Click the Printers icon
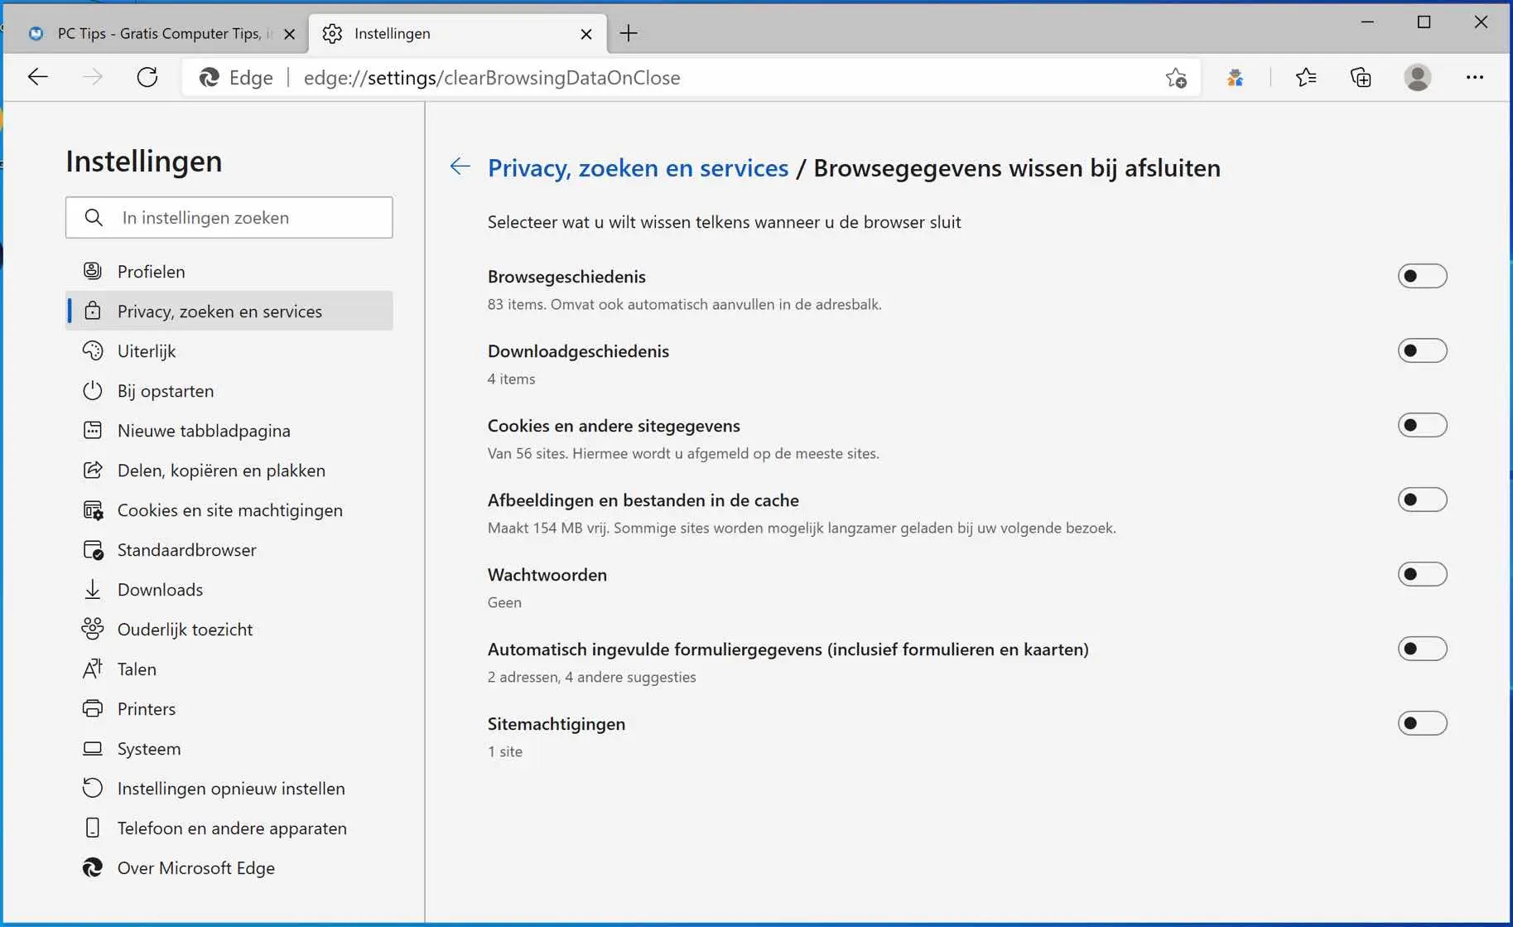1513x927 pixels. tap(93, 708)
